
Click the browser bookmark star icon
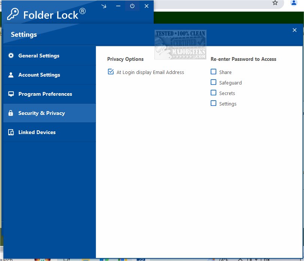[x=275, y=3]
